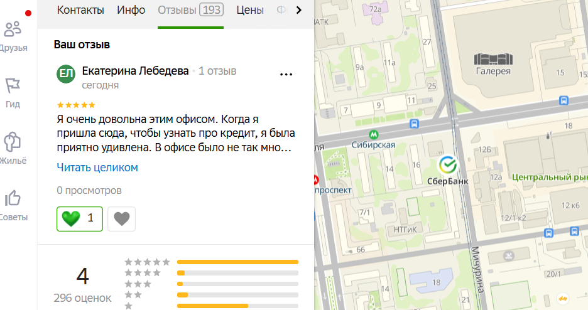Open the three-dots menu of the review
This screenshot has height=310, width=588.
[x=286, y=75]
